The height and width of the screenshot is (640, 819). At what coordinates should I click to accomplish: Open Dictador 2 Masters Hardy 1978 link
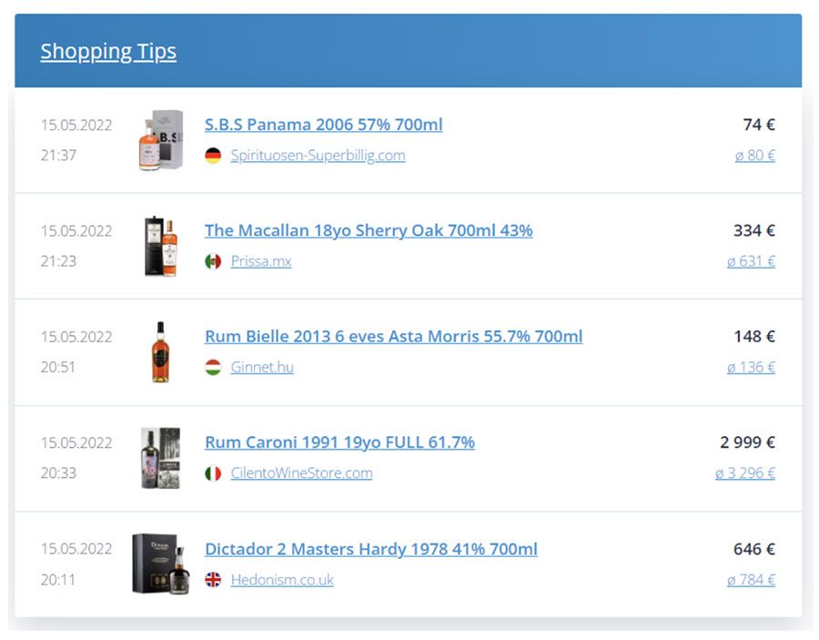(x=370, y=549)
